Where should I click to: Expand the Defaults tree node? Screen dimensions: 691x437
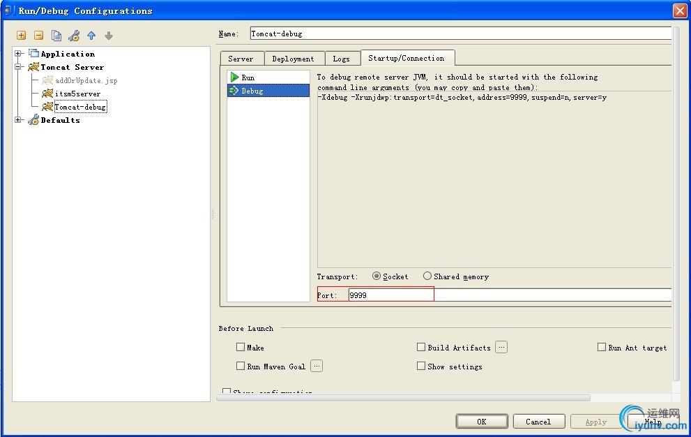tap(18, 119)
